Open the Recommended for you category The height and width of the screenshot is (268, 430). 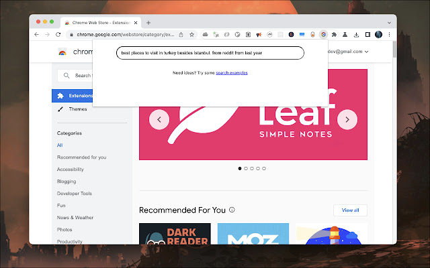(x=81, y=157)
